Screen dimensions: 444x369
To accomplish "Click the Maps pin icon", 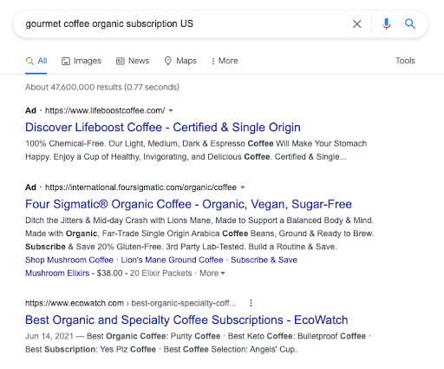I will tap(168, 61).
